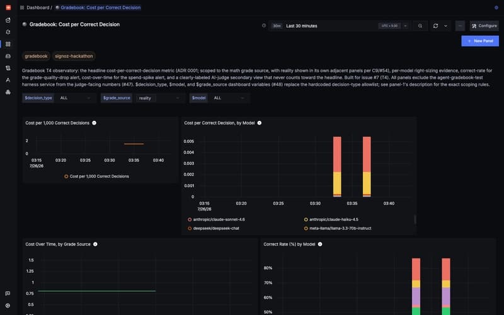
Task: Click info icon of Cost Over Time panel
Action: click(95, 244)
